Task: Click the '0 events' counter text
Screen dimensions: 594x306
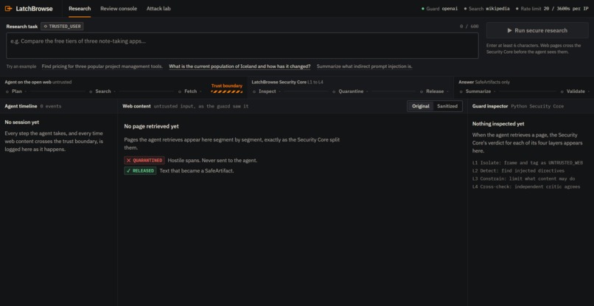Action: [x=51, y=106]
